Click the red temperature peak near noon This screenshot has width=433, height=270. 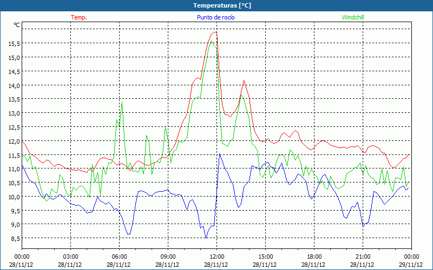[215, 32]
